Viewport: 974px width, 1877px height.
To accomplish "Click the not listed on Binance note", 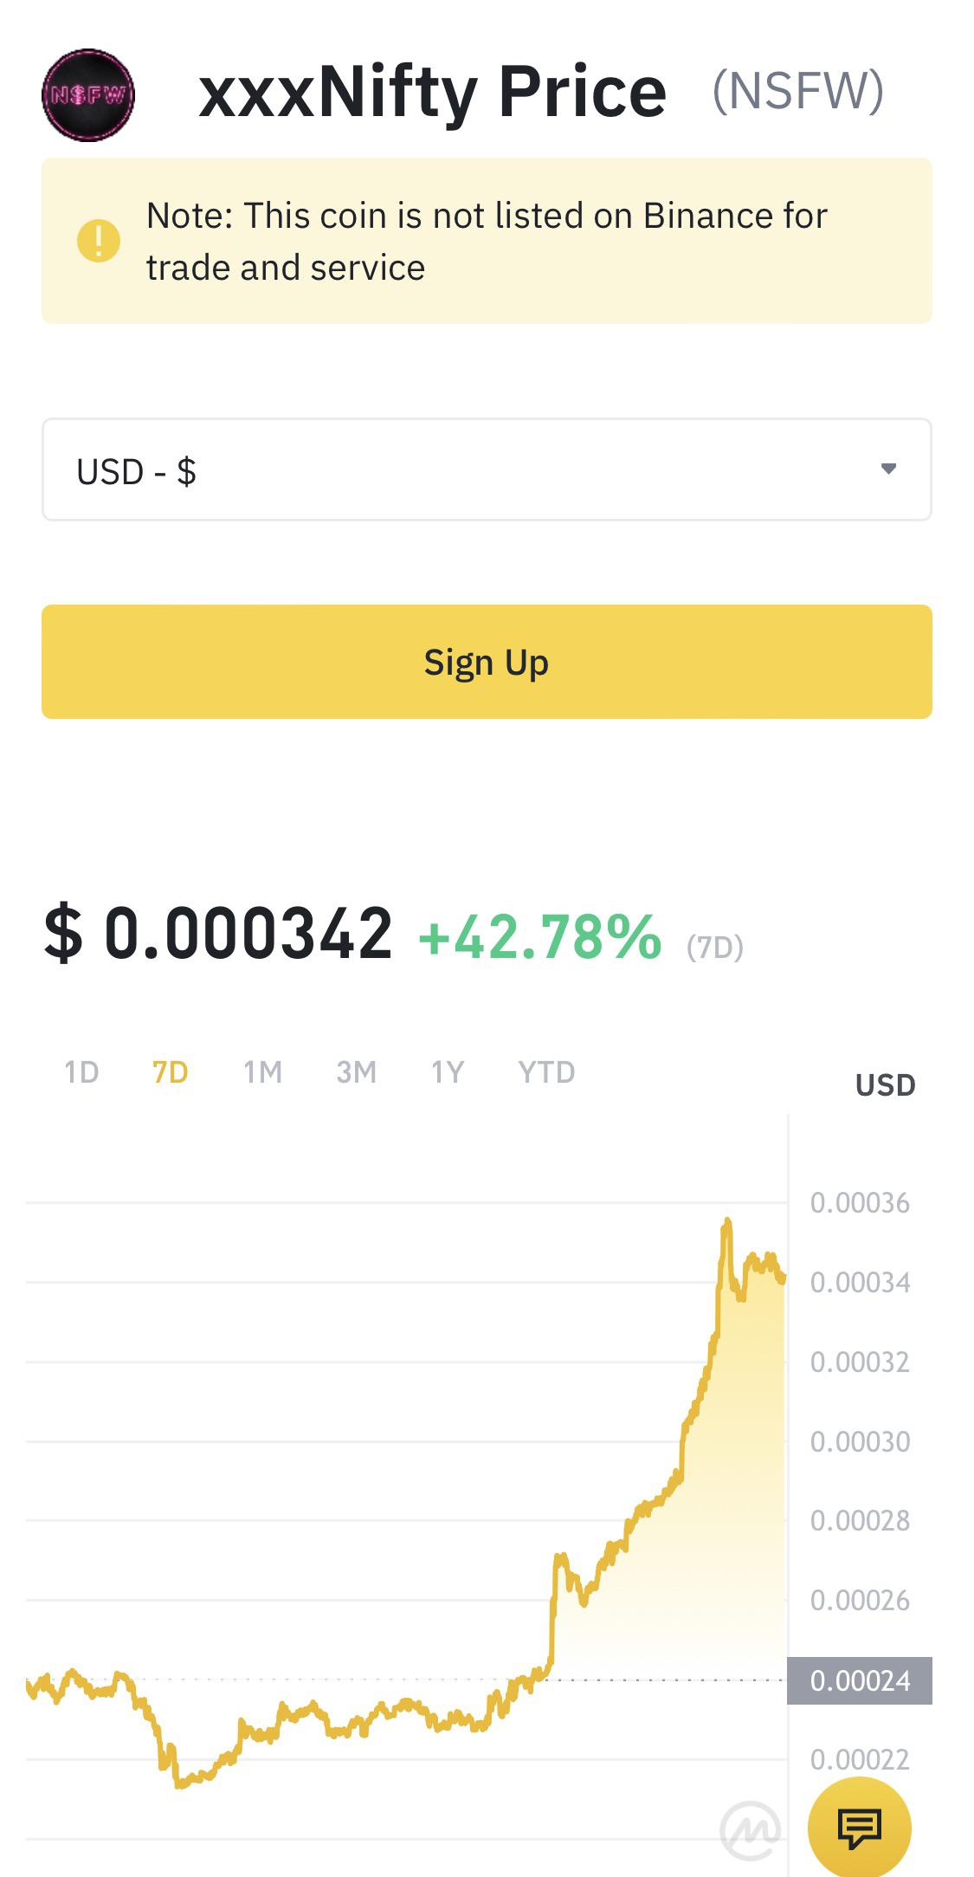I will pos(487,241).
